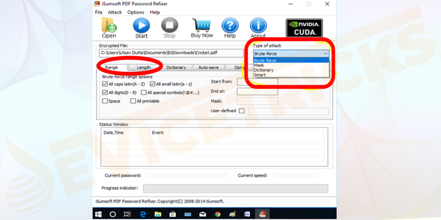Image resolution: width=441 pixels, height=220 pixels.
Task: Open the Help menu in menu bar
Action: click(x=155, y=12)
